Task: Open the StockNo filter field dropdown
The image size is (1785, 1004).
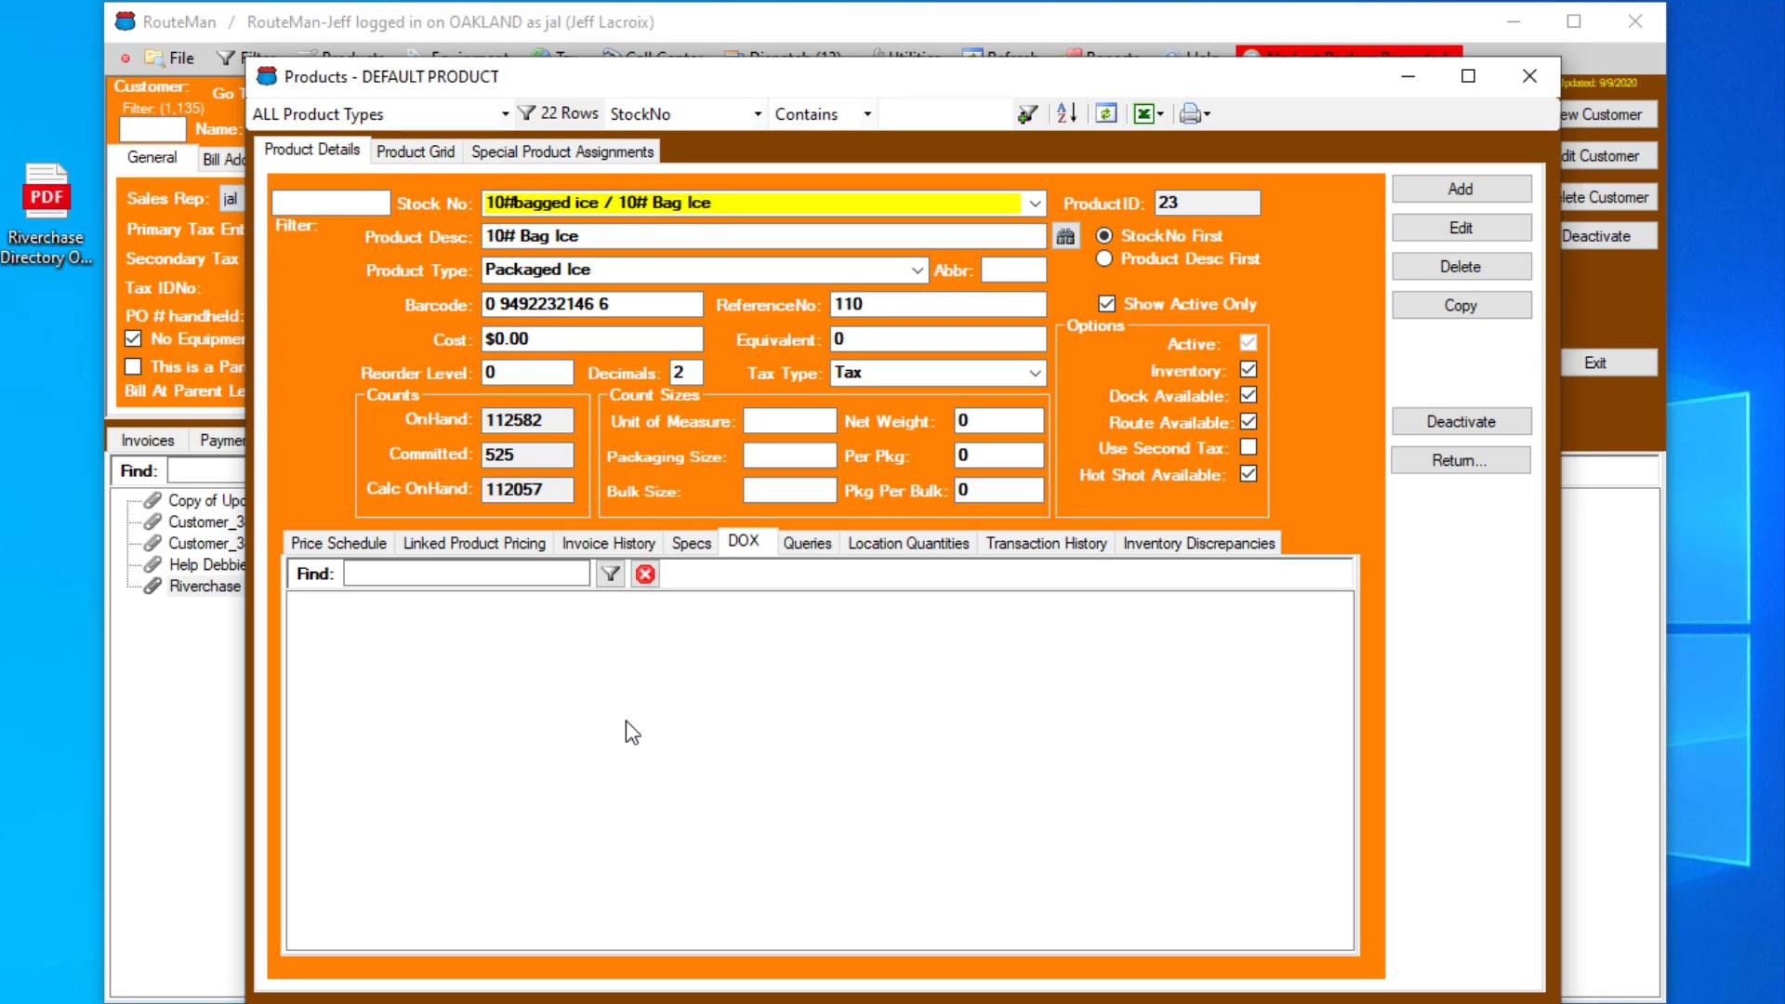Action: pos(758,113)
